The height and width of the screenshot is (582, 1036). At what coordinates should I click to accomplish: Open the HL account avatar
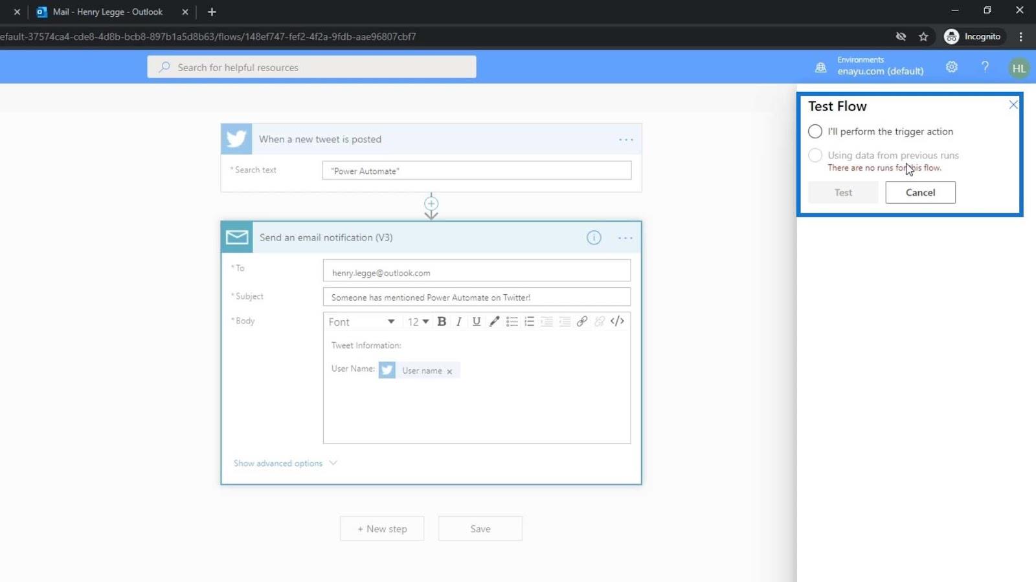1019,68
